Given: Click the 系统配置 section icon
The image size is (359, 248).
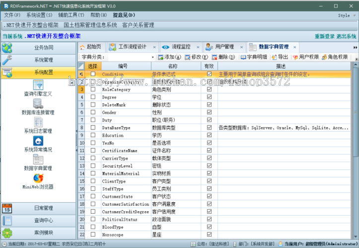Looking at the screenshot, I should coord(7,72).
